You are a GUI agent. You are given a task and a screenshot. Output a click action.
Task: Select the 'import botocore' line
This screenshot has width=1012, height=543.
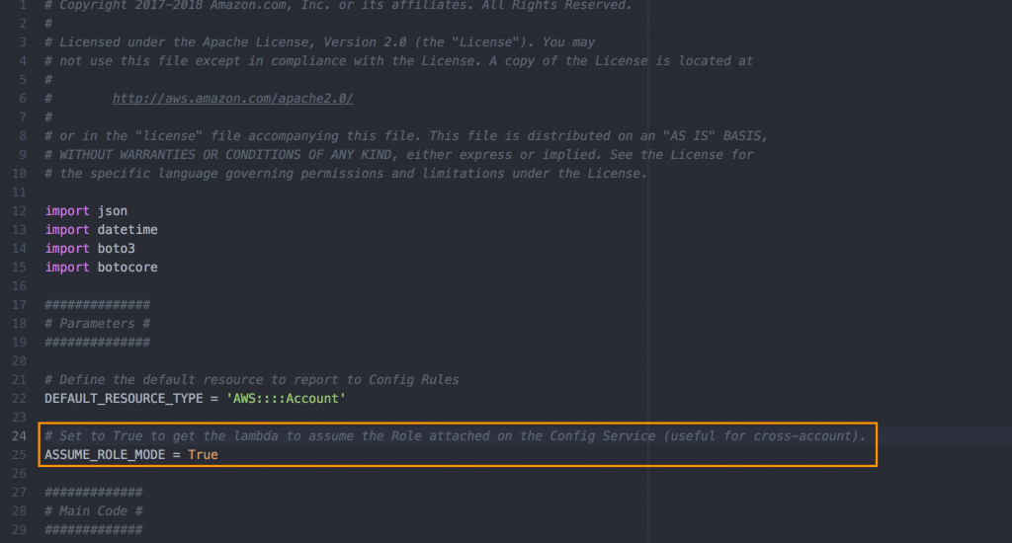coord(102,267)
